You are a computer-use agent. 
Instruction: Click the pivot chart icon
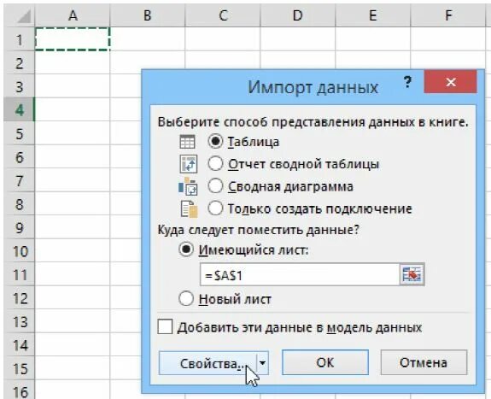(x=188, y=186)
